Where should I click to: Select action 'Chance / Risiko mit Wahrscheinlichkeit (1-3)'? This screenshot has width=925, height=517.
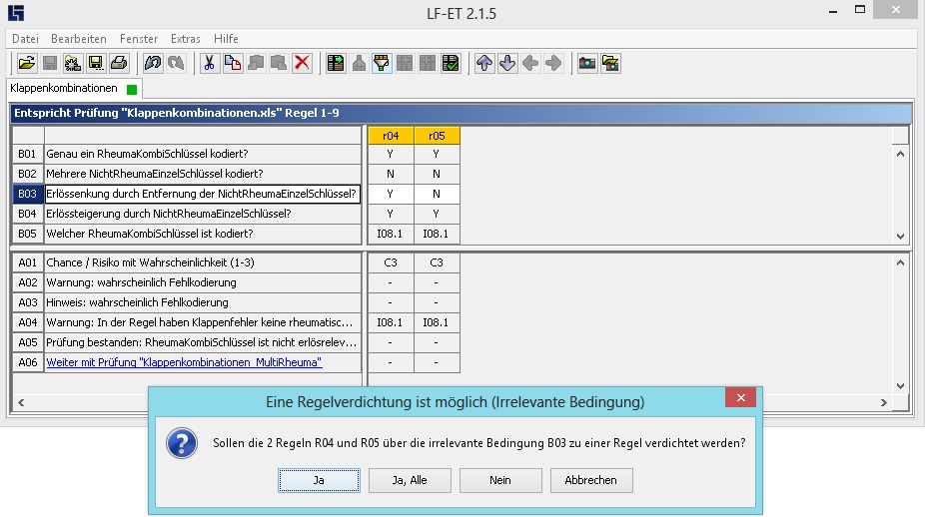click(x=203, y=262)
